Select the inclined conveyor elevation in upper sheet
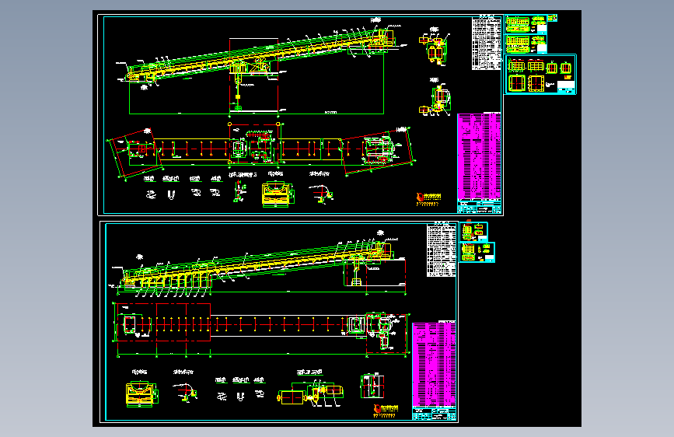674x437 pixels. point(261,69)
